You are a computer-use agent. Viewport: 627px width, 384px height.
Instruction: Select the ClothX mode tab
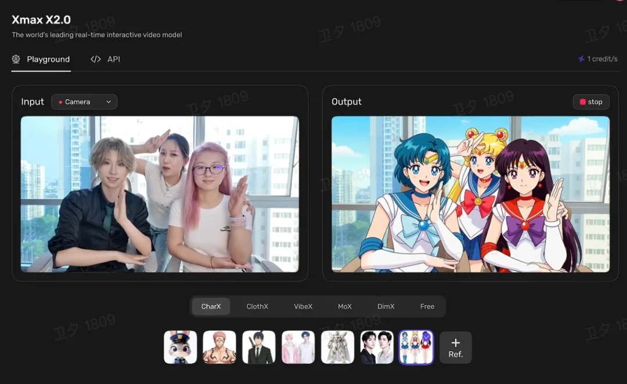tap(257, 306)
